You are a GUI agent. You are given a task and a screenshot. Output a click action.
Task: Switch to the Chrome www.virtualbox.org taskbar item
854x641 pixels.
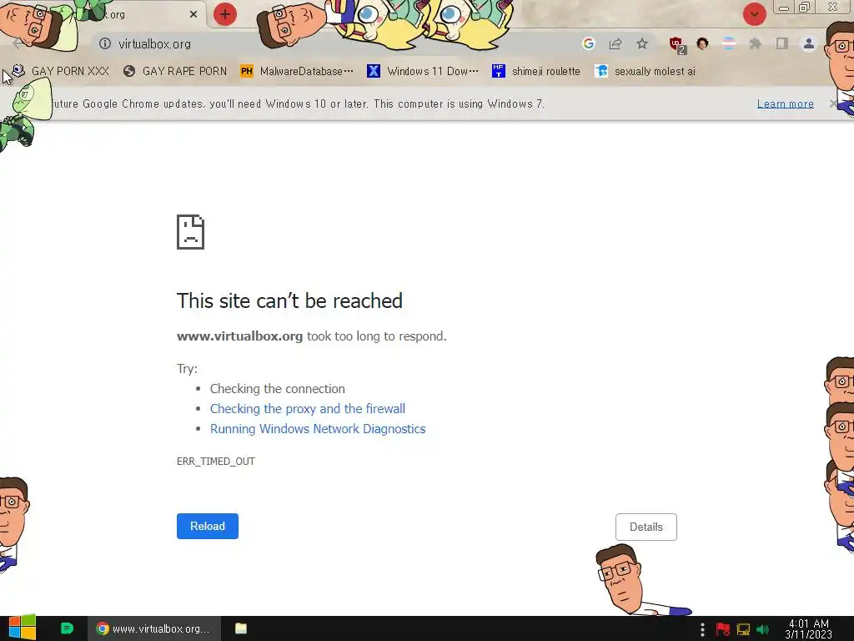(x=154, y=628)
